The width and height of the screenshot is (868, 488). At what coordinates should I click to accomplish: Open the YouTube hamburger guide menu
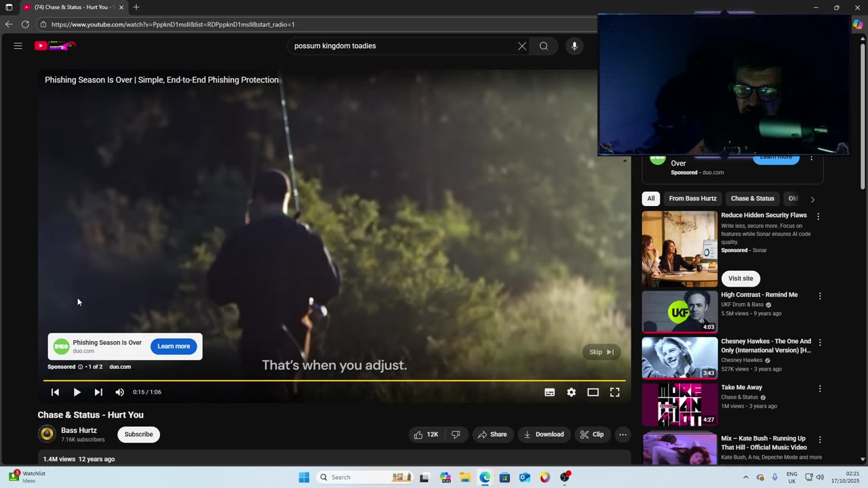click(18, 46)
